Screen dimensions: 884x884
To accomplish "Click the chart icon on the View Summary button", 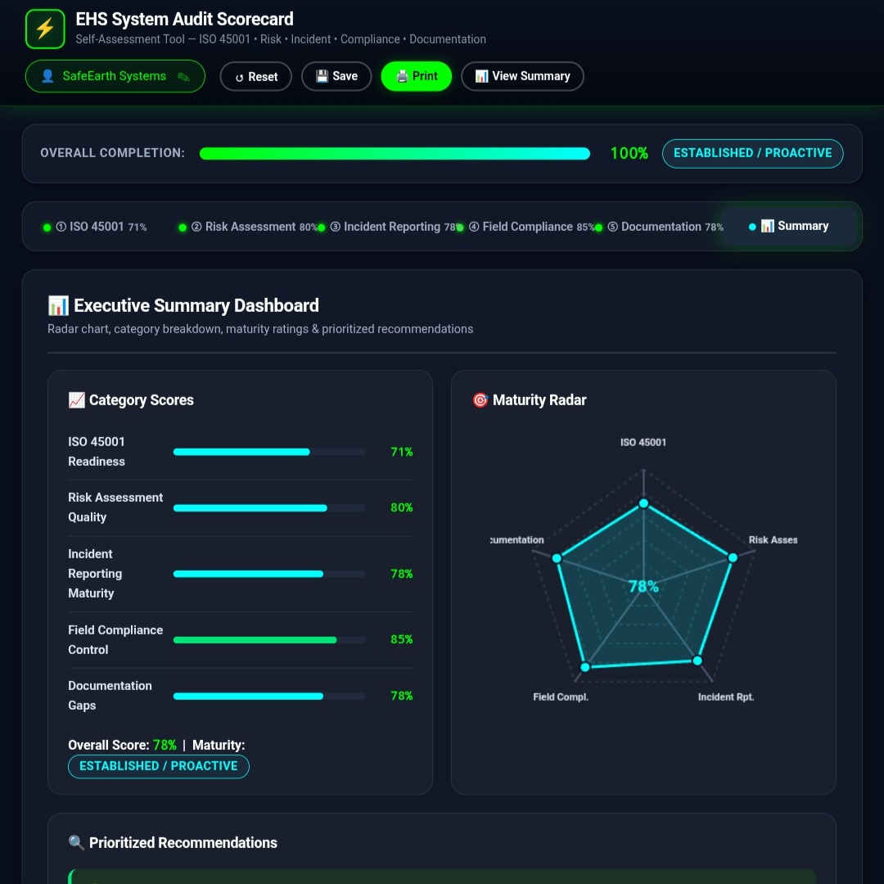I will 481,76.
